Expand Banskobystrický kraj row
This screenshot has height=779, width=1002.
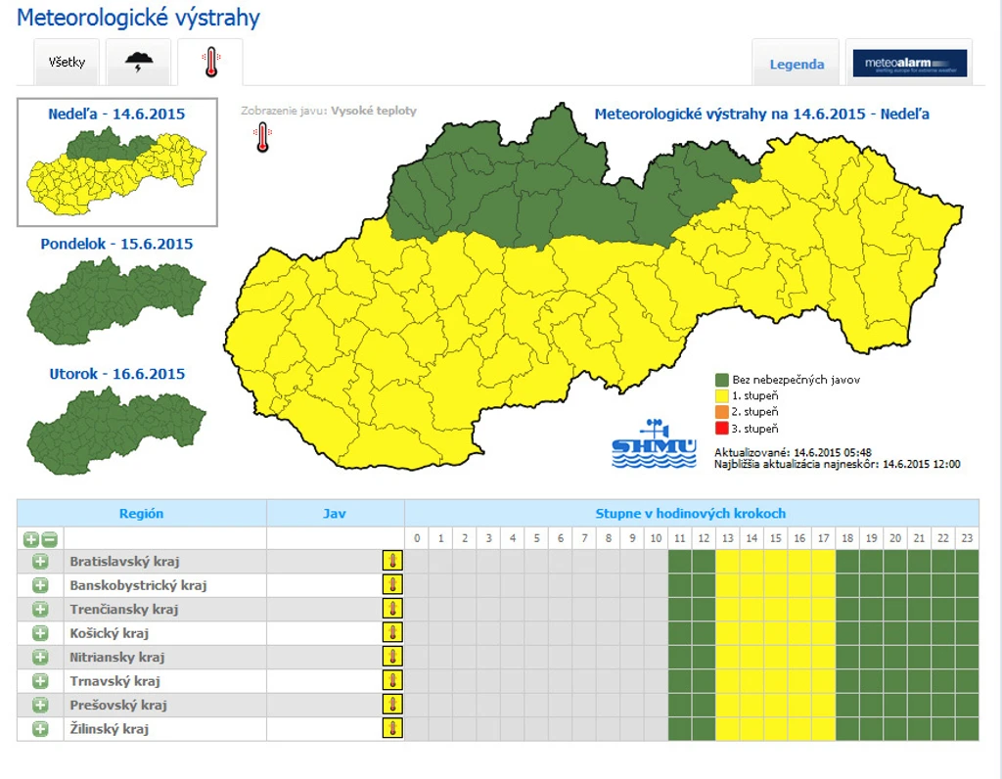(40, 585)
